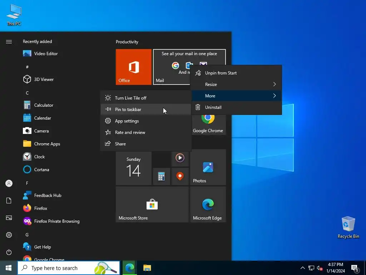366x275 pixels.
Task: Click the letter F list header
Action: pyautogui.click(x=27, y=183)
